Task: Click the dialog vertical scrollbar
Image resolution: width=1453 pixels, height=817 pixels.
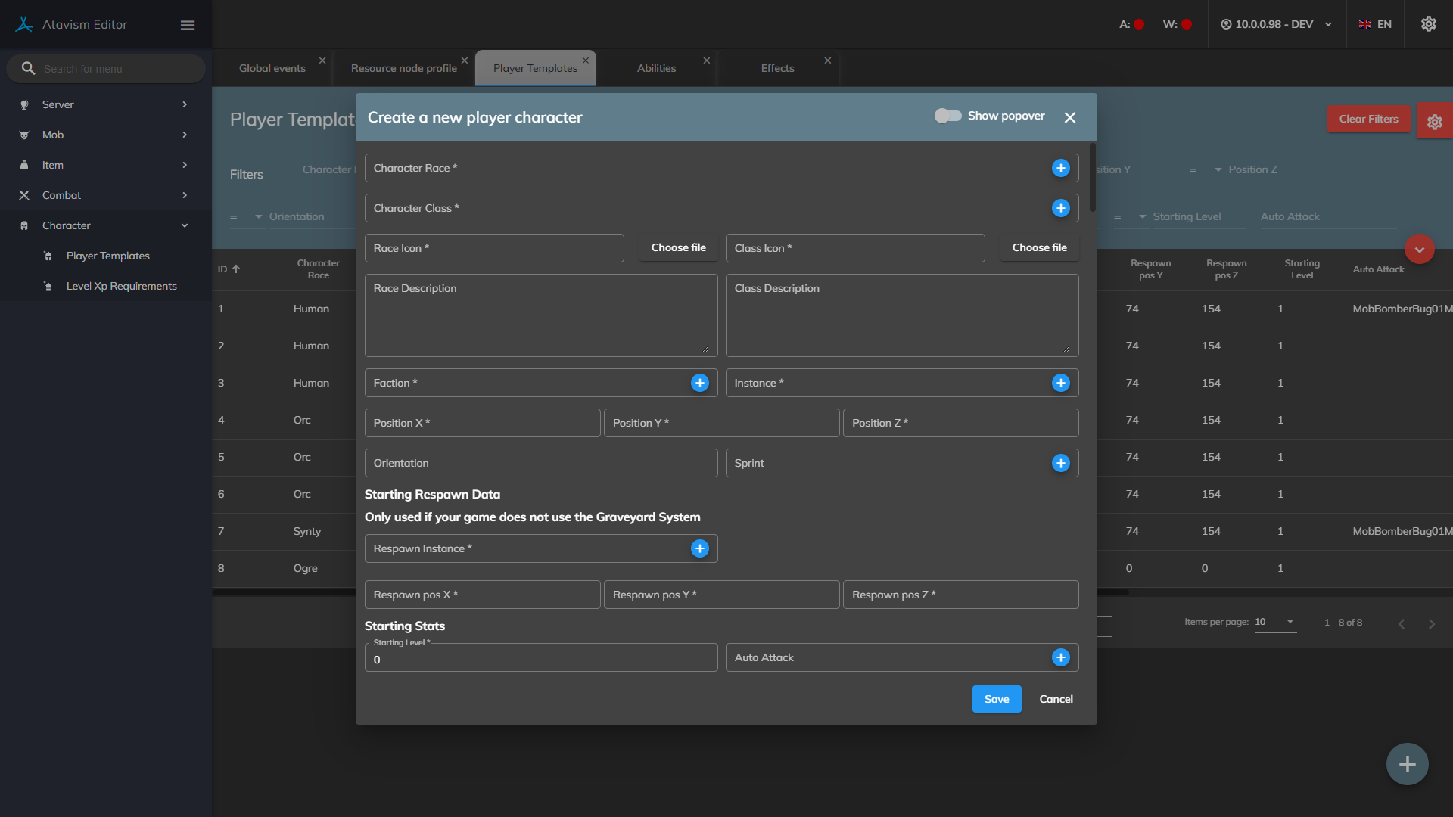Action: [1092, 179]
